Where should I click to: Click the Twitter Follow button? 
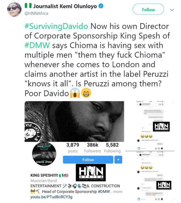[x=148, y=9]
